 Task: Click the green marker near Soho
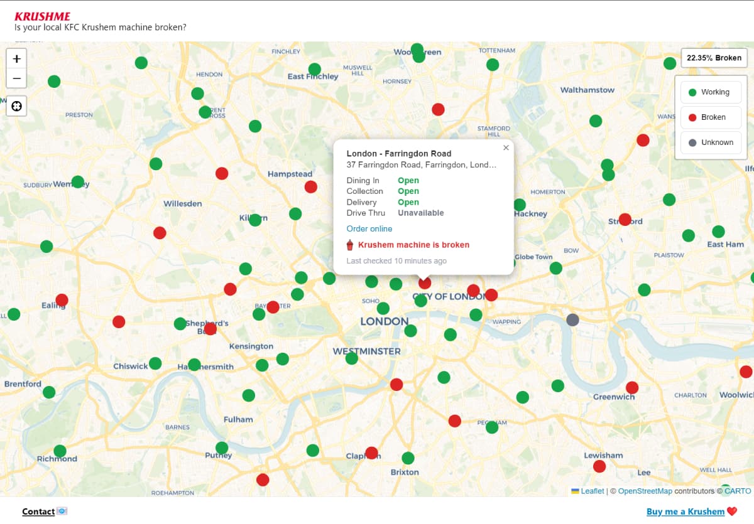click(383, 309)
